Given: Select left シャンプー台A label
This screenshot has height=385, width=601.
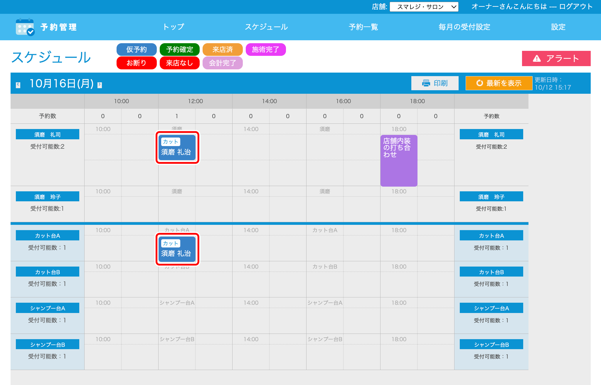Looking at the screenshot, I should tap(48, 308).
